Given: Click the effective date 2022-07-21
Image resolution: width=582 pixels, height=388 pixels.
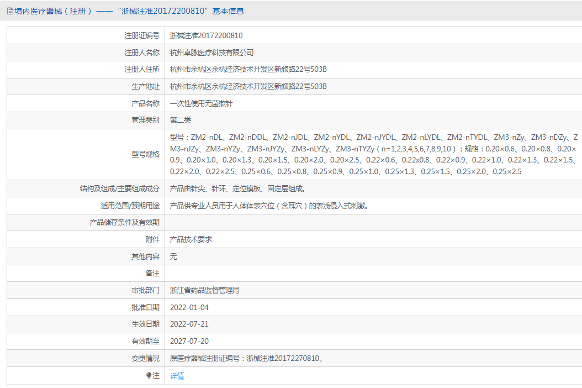Looking at the screenshot, I should (x=189, y=324).
